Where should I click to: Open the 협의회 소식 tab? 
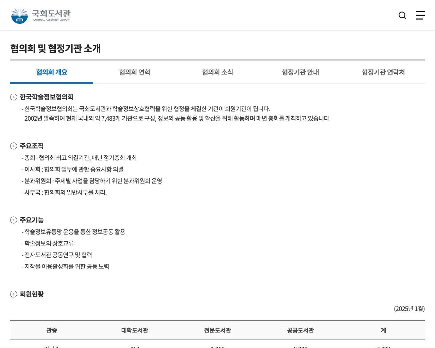[x=217, y=72]
